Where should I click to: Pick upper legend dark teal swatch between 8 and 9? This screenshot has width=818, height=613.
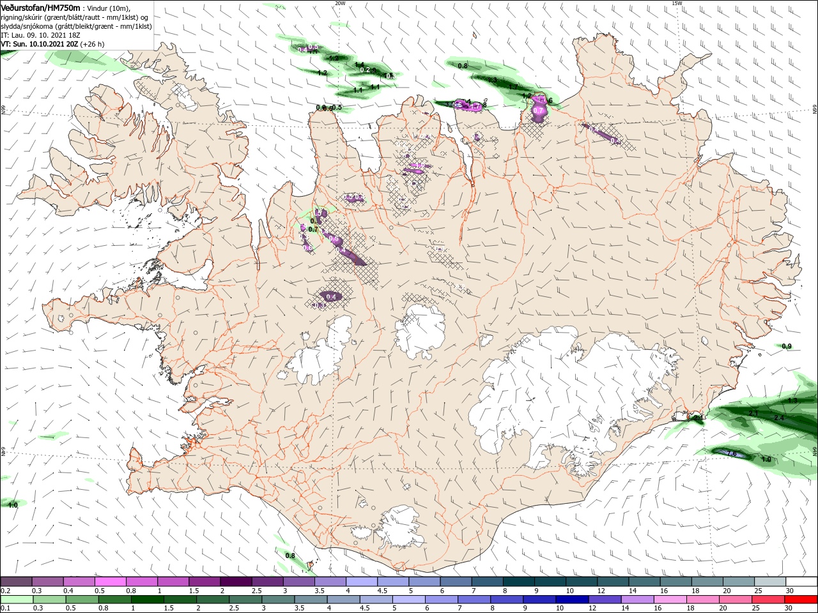point(519,582)
